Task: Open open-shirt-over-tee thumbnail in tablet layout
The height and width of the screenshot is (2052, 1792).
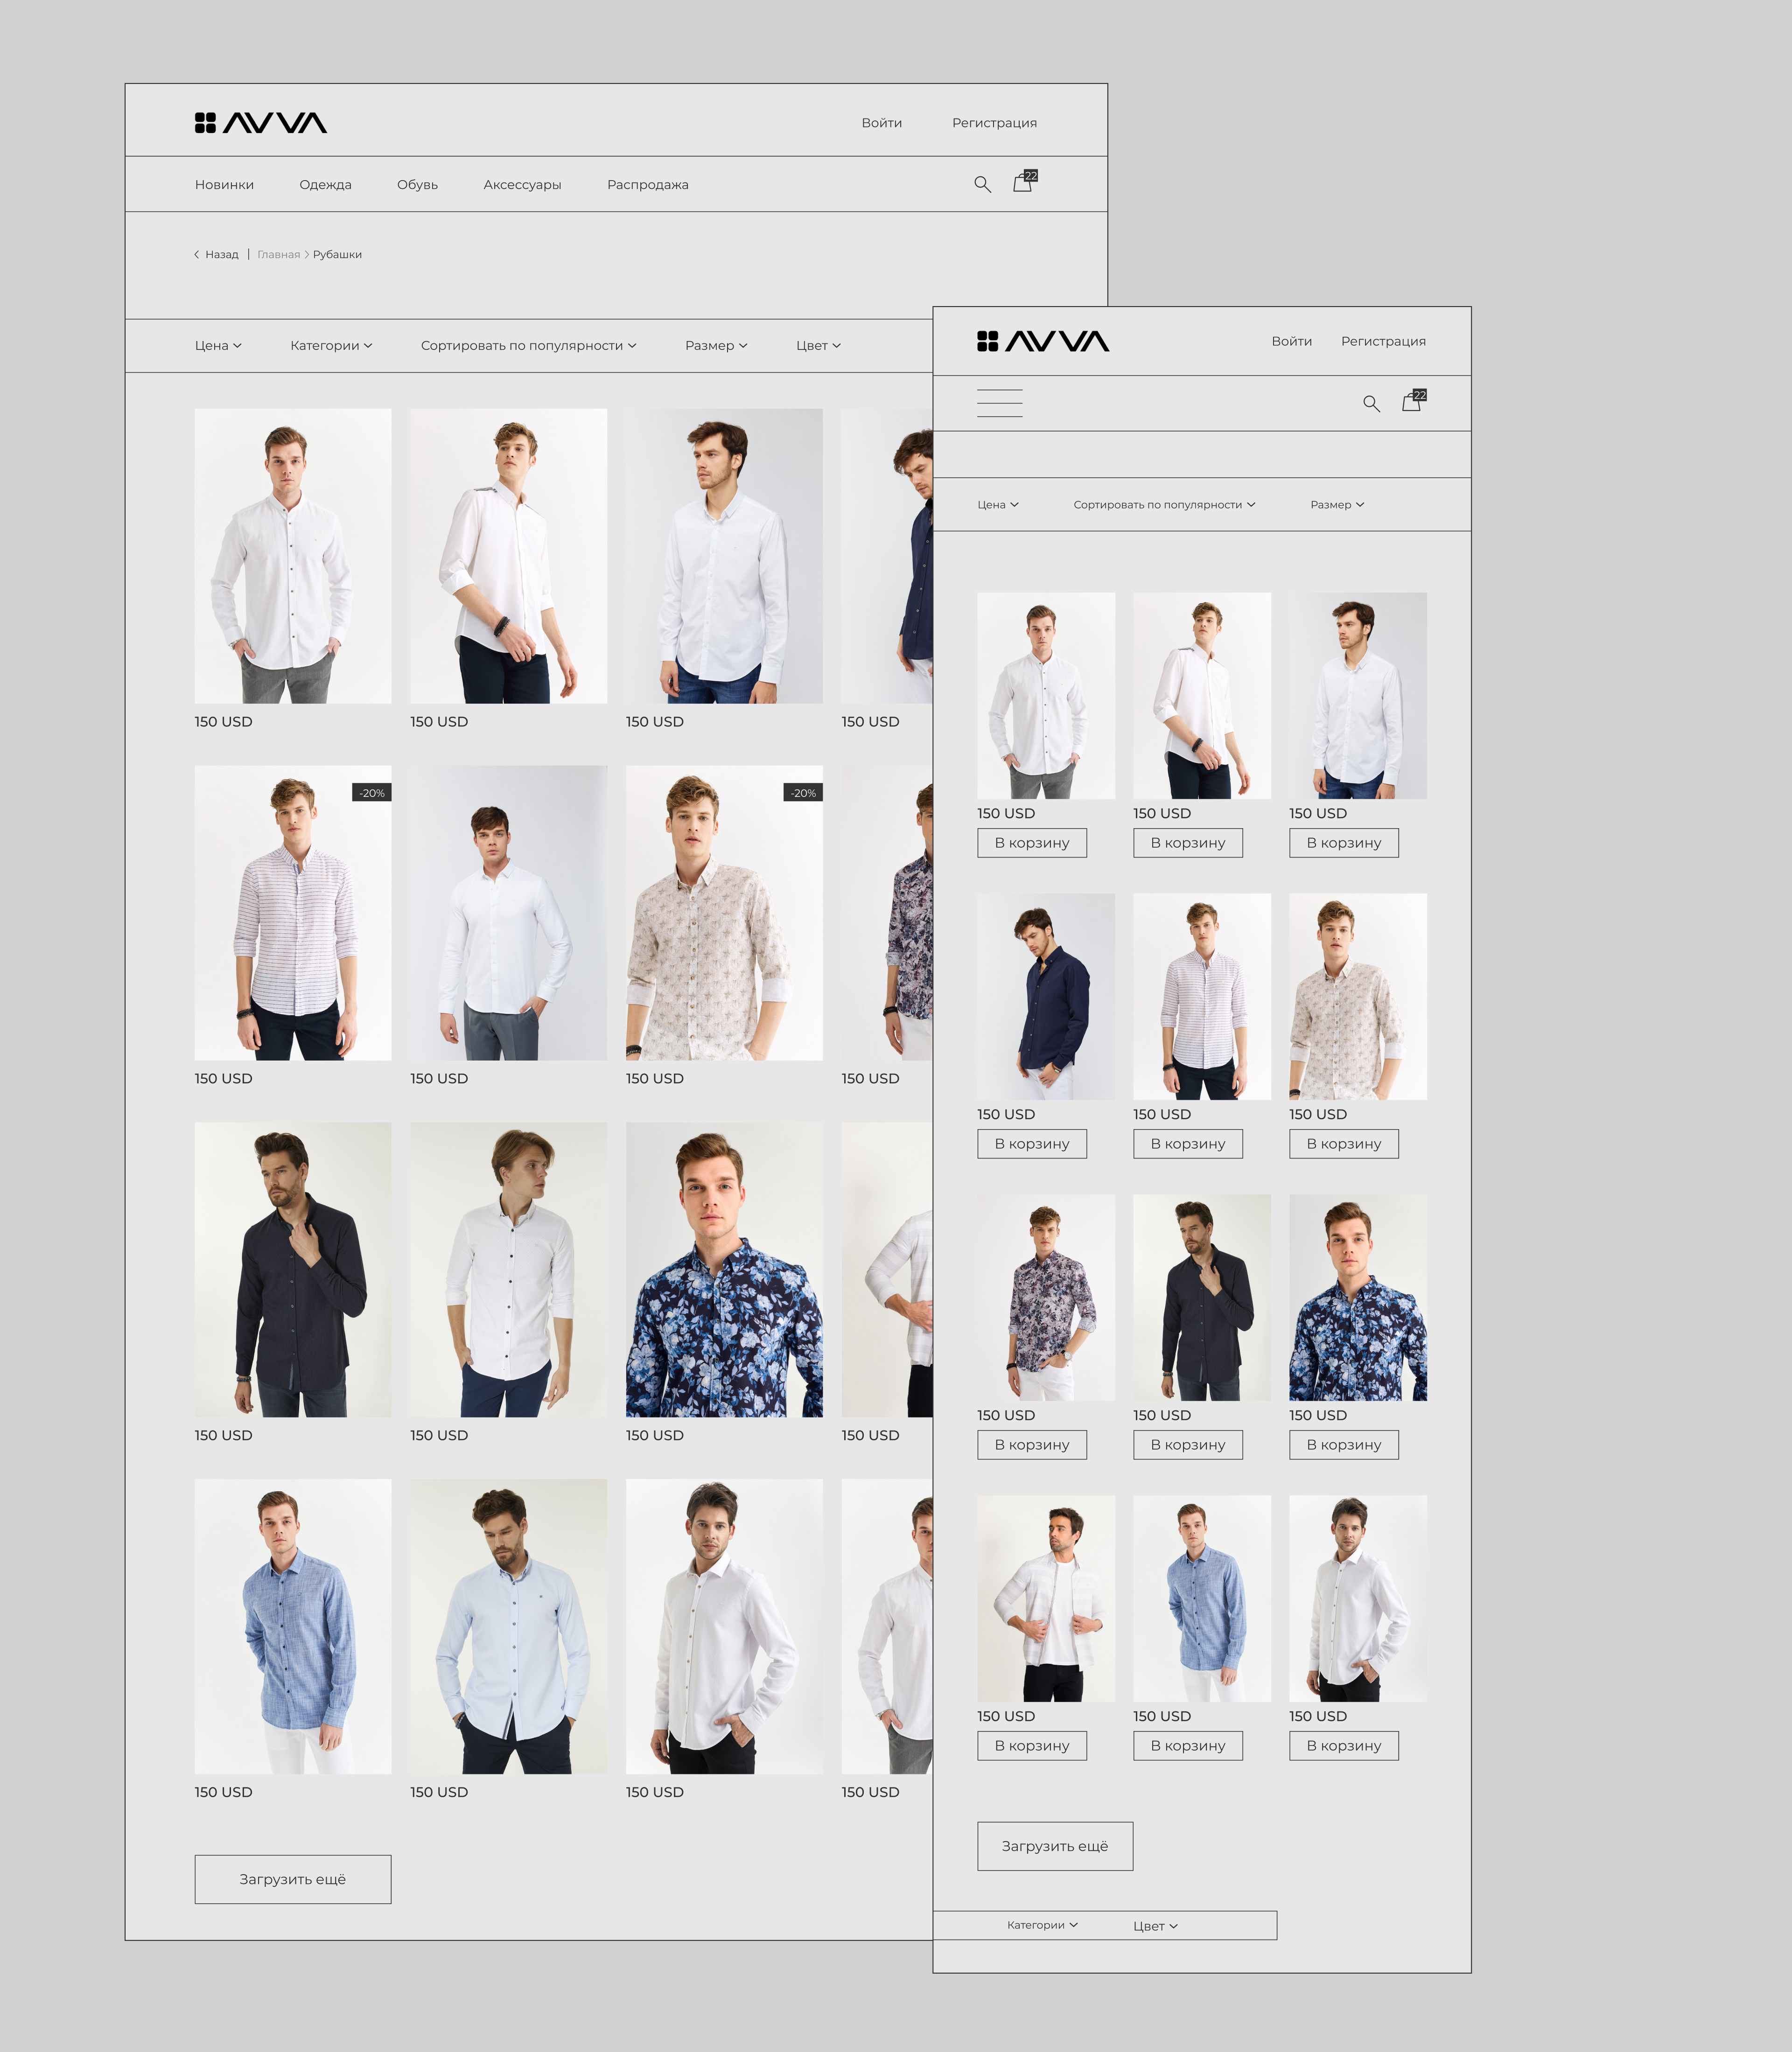Action: pyautogui.click(x=1046, y=1599)
